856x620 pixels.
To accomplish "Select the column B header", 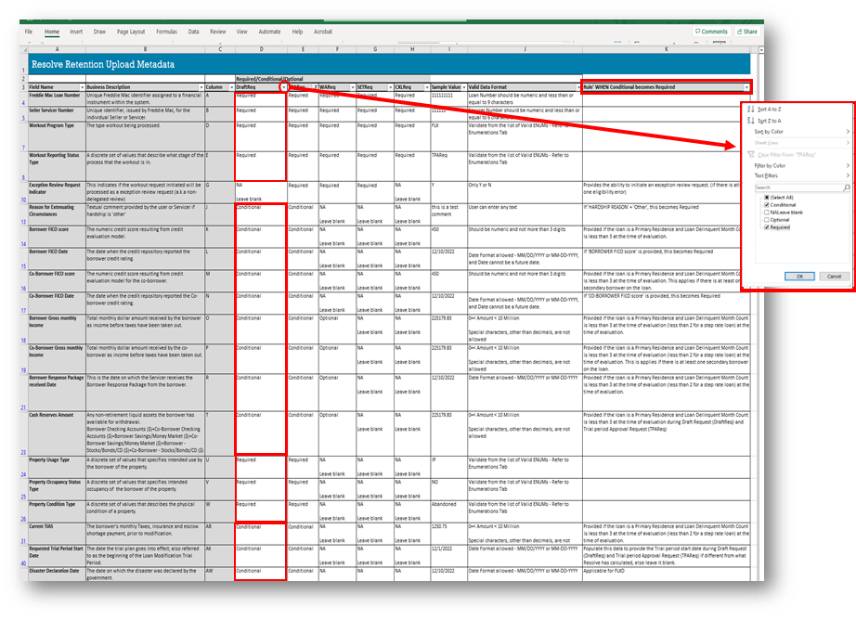I will [x=145, y=49].
